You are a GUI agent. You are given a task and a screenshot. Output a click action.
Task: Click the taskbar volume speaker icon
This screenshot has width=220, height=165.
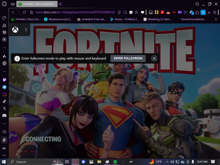point(172,162)
